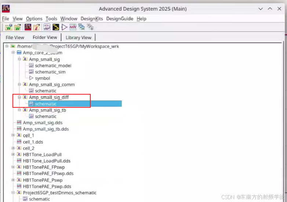Switch to the File View tab
287x202 pixels.
point(15,38)
